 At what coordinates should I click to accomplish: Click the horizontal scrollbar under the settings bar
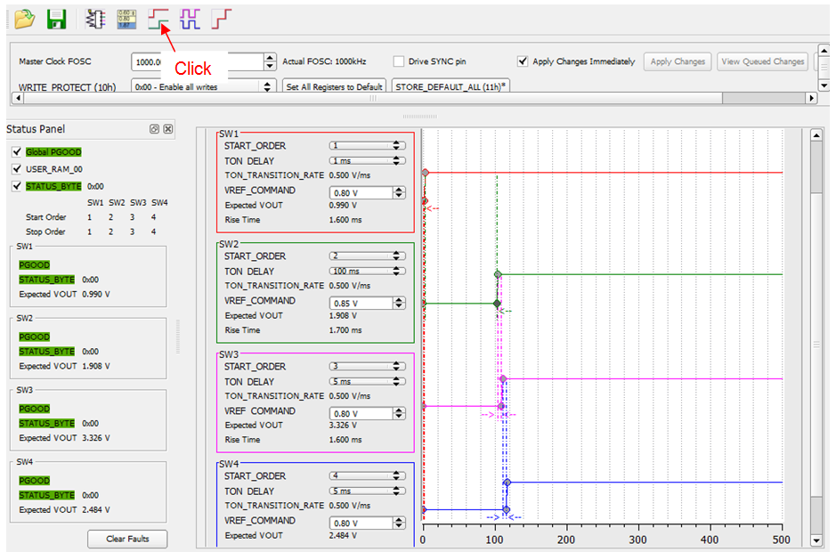click(x=374, y=99)
